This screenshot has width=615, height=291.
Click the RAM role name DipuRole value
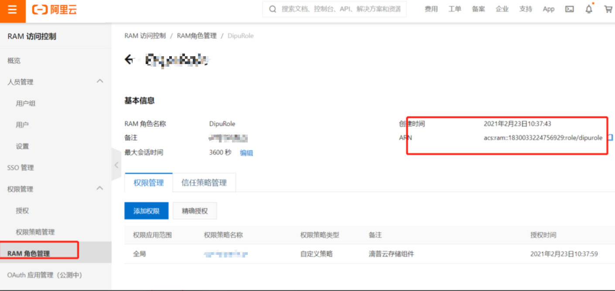click(222, 124)
